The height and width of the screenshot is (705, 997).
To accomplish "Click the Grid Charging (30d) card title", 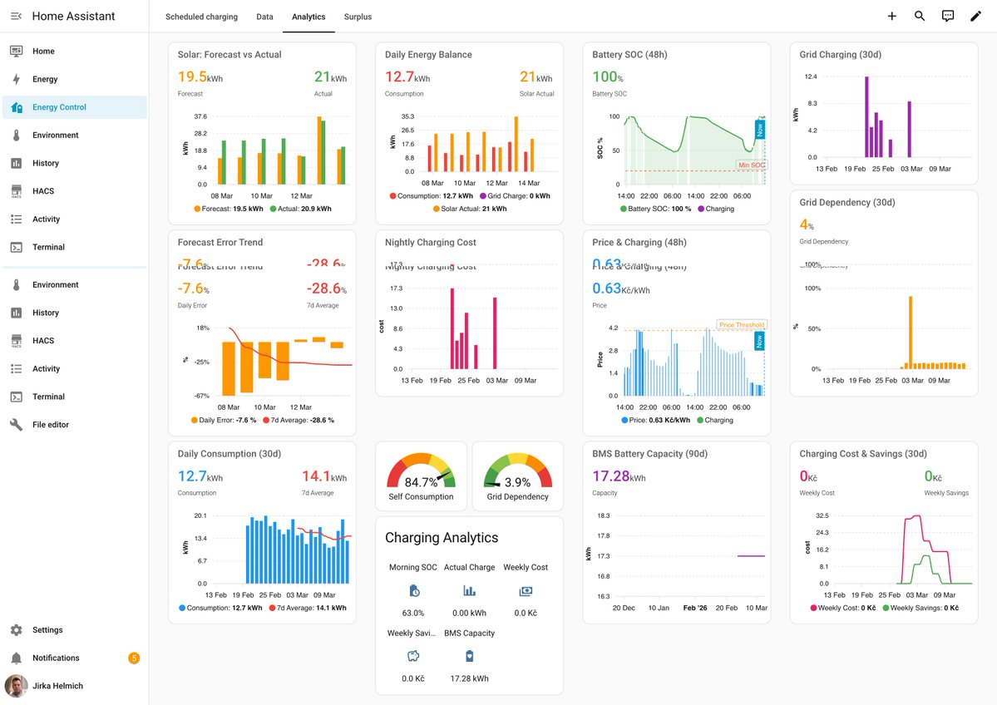I will [841, 55].
